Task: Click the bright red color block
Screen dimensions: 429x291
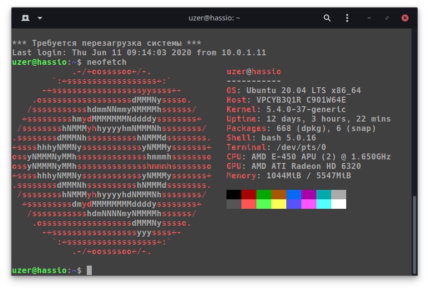Action: coord(249,204)
